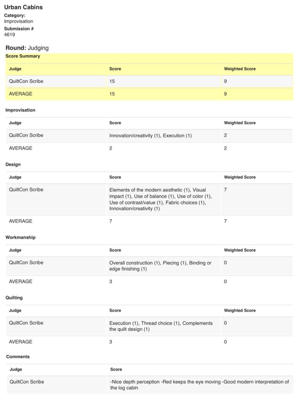Select the AVERAGE row in Score Summary
The image size is (298, 400).
149,94
